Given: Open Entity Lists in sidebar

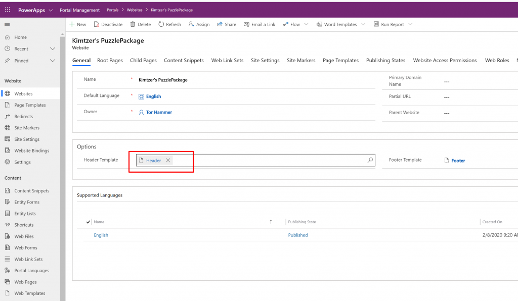Looking at the screenshot, I should [x=25, y=213].
